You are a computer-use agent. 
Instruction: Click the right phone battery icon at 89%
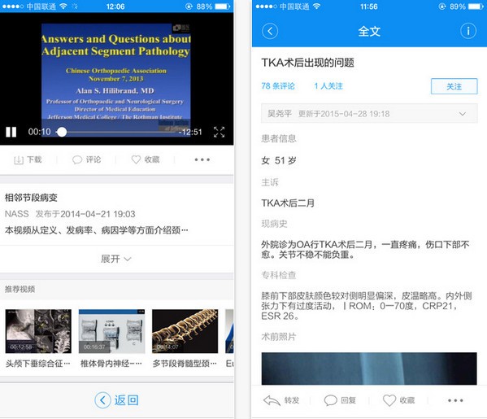tap(476, 7)
